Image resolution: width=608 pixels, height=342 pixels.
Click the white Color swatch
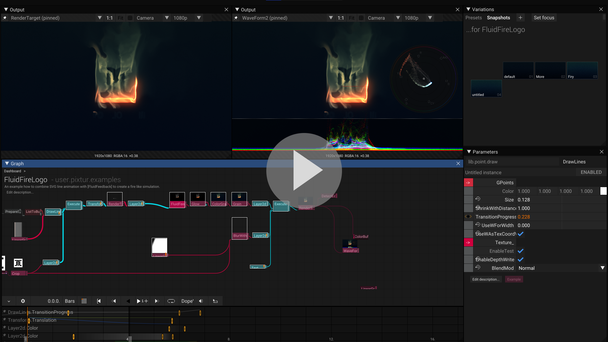click(603, 191)
